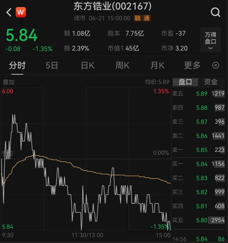Viewport: 228px width, 243px height.
Task: Toggle to the 资金 panel
Action: click(211, 82)
